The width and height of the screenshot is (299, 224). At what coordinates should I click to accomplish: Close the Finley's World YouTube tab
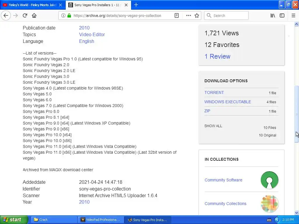[60, 5]
